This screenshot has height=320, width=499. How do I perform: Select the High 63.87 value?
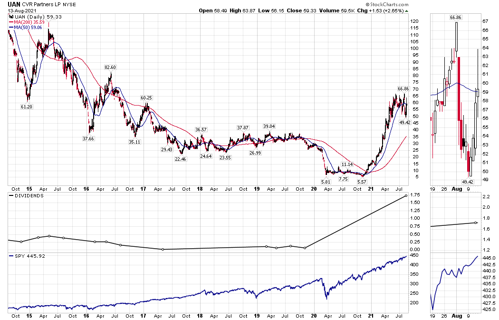click(242, 10)
